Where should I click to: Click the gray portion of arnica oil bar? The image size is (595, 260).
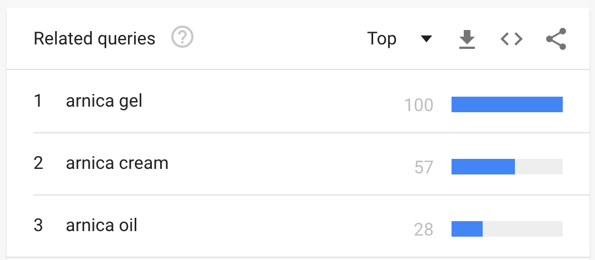pyautogui.click(x=523, y=229)
